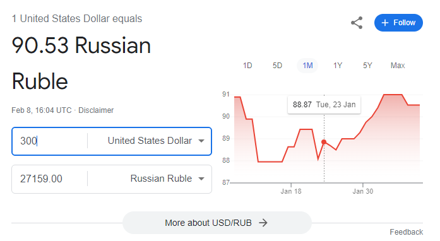
Task: Show the Max chart range
Action: (398, 66)
